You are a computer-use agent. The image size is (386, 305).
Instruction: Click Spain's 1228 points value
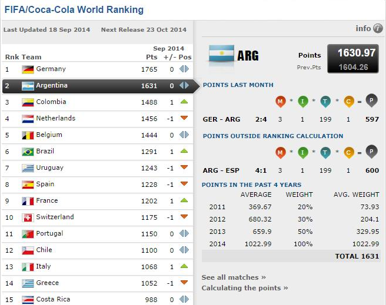click(149, 185)
